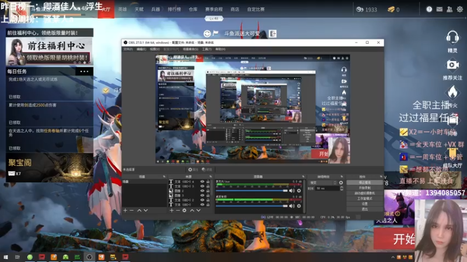Screen dimensions: 467x262
Task: Increase the transition duration stepper
Action: click(341, 187)
